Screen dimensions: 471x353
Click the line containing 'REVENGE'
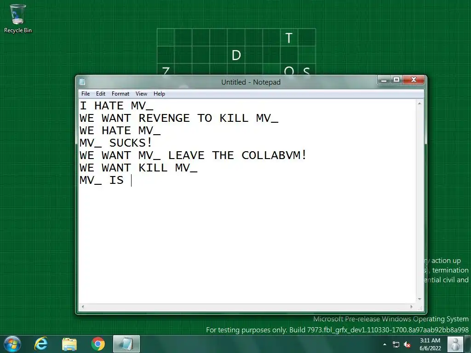tap(179, 118)
